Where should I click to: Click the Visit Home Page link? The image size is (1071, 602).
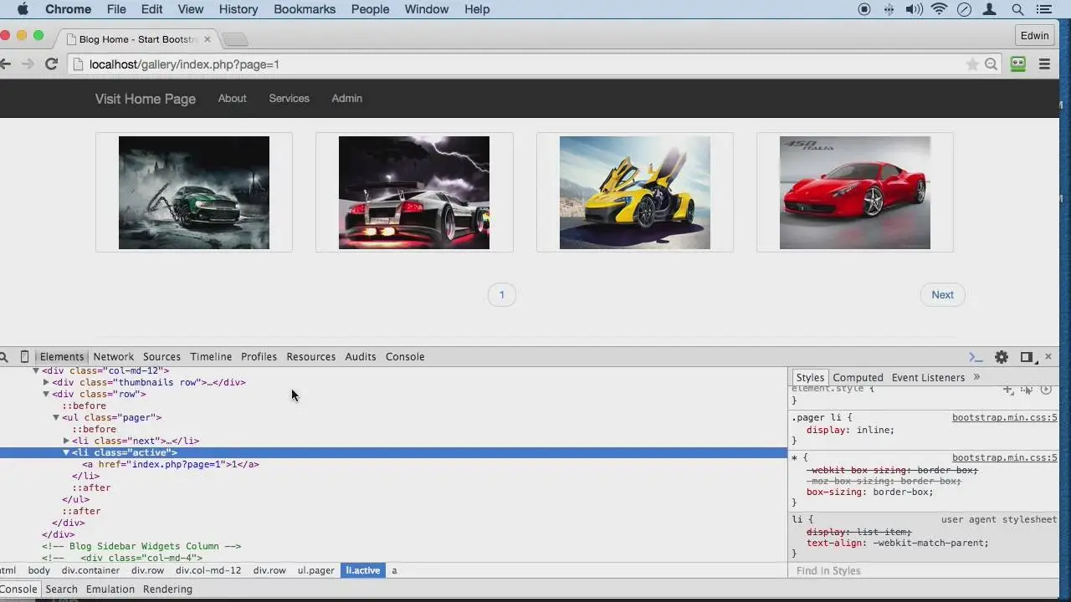pos(146,99)
